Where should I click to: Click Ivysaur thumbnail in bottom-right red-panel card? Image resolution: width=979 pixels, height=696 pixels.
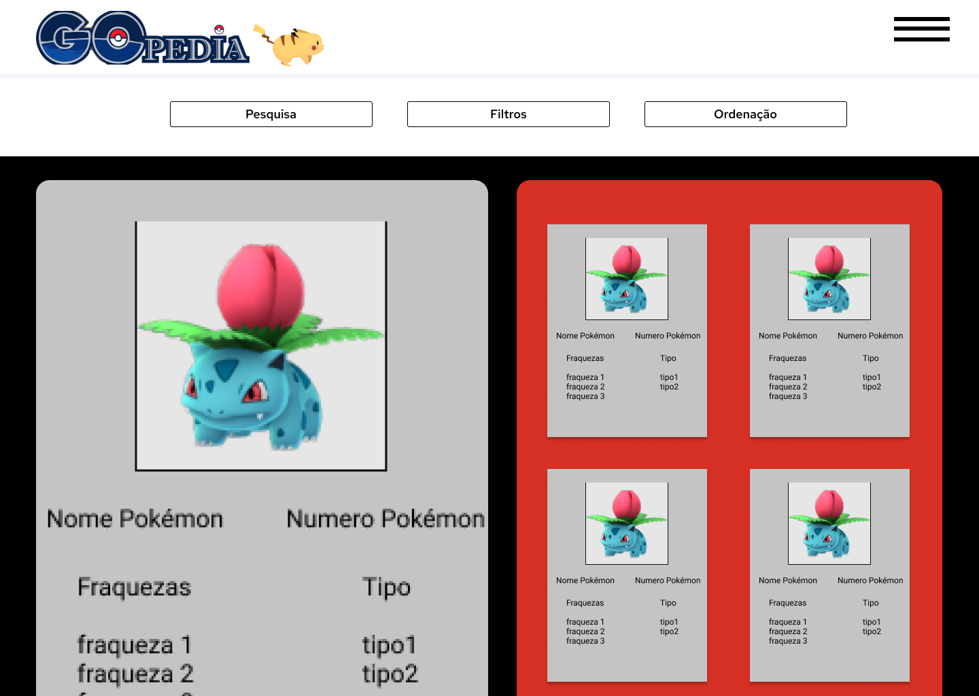pos(829,523)
